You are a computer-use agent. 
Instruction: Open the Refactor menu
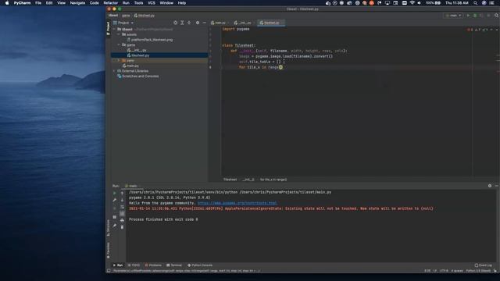coord(111,3)
